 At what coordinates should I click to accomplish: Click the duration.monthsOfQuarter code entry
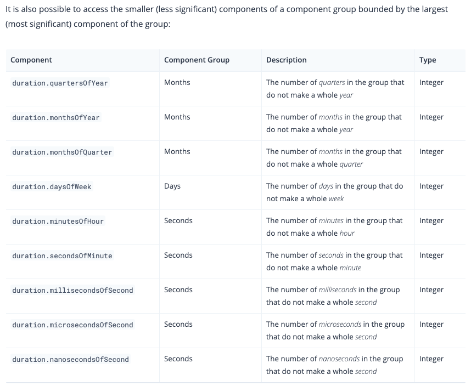pos(62,152)
